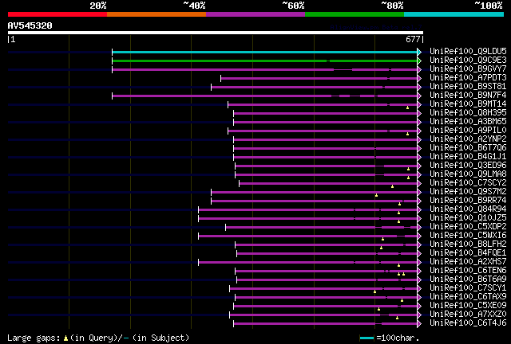
Task: Select the UniRef100_C5XDP2 subject name
Action: click(468, 227)
